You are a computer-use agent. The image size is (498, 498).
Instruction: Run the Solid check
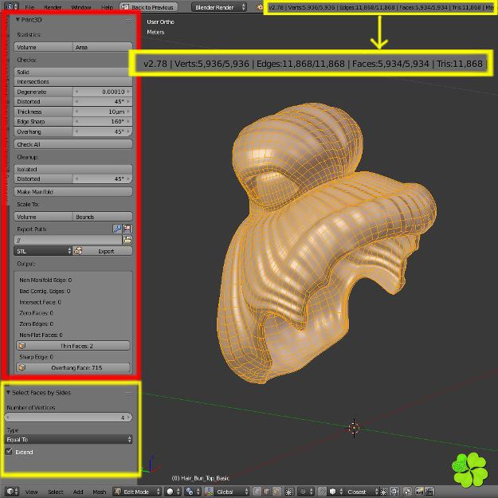(73, 72)
